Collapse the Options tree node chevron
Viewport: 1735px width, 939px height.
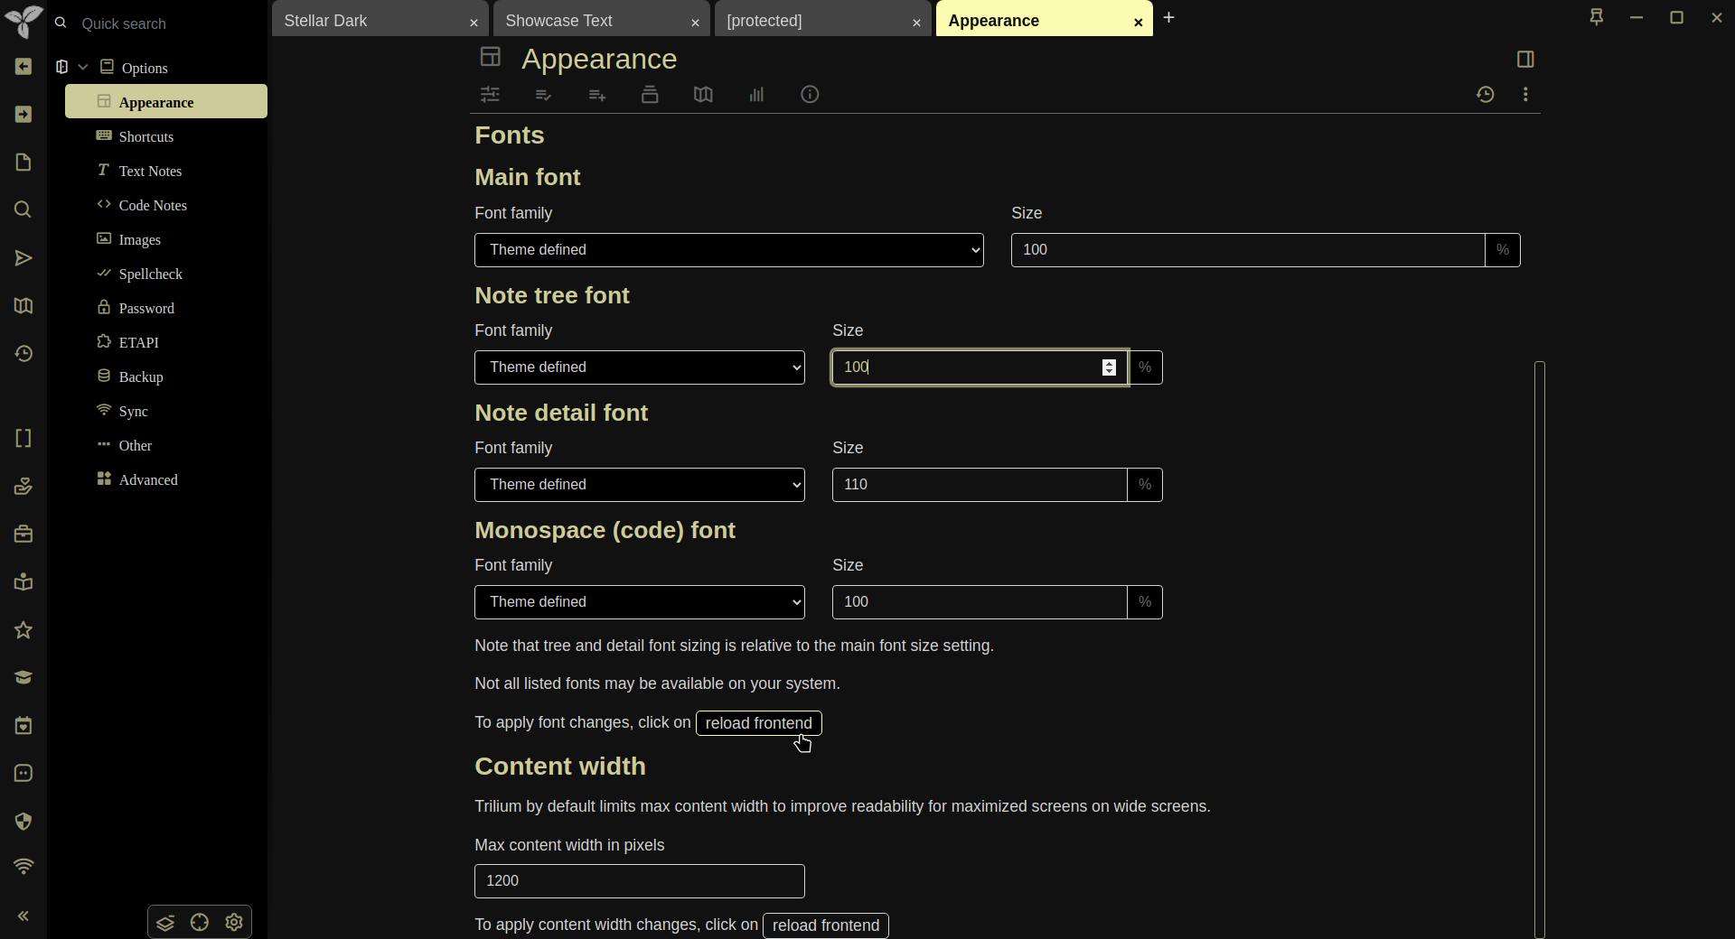coord(83,68)
